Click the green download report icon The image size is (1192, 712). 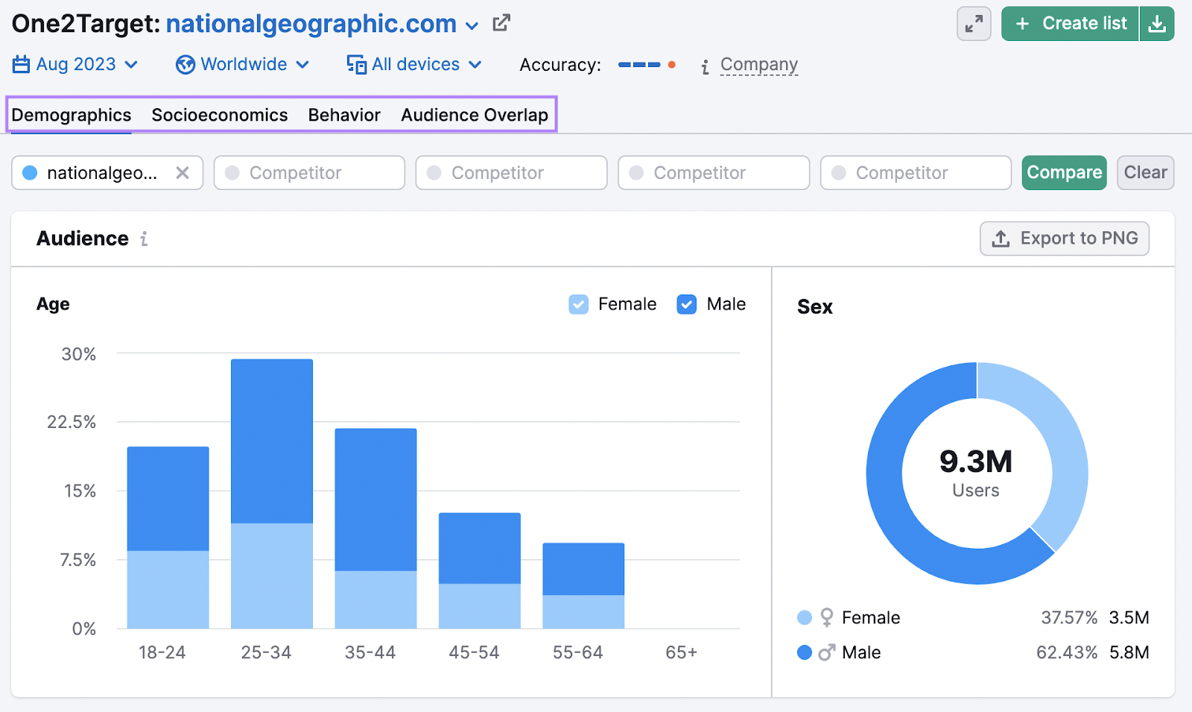(1157, 23)
